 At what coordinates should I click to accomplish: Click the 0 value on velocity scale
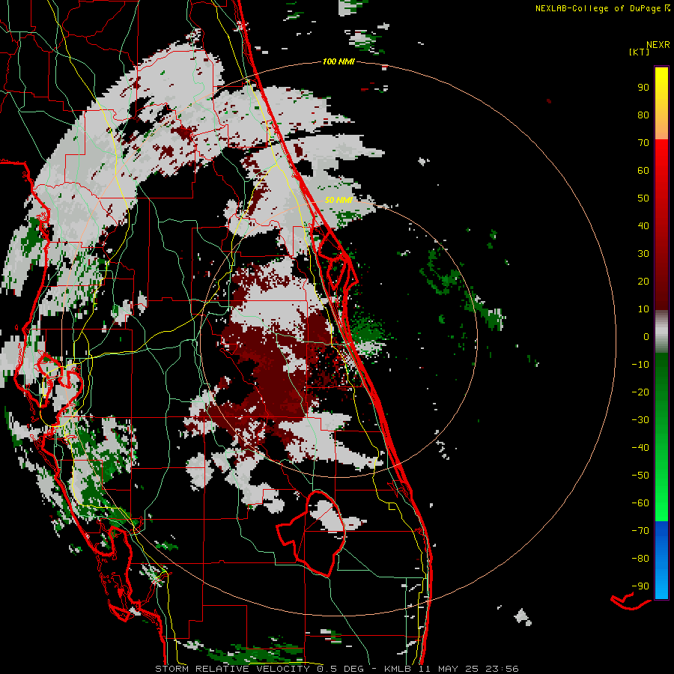(x=646, y=336)
